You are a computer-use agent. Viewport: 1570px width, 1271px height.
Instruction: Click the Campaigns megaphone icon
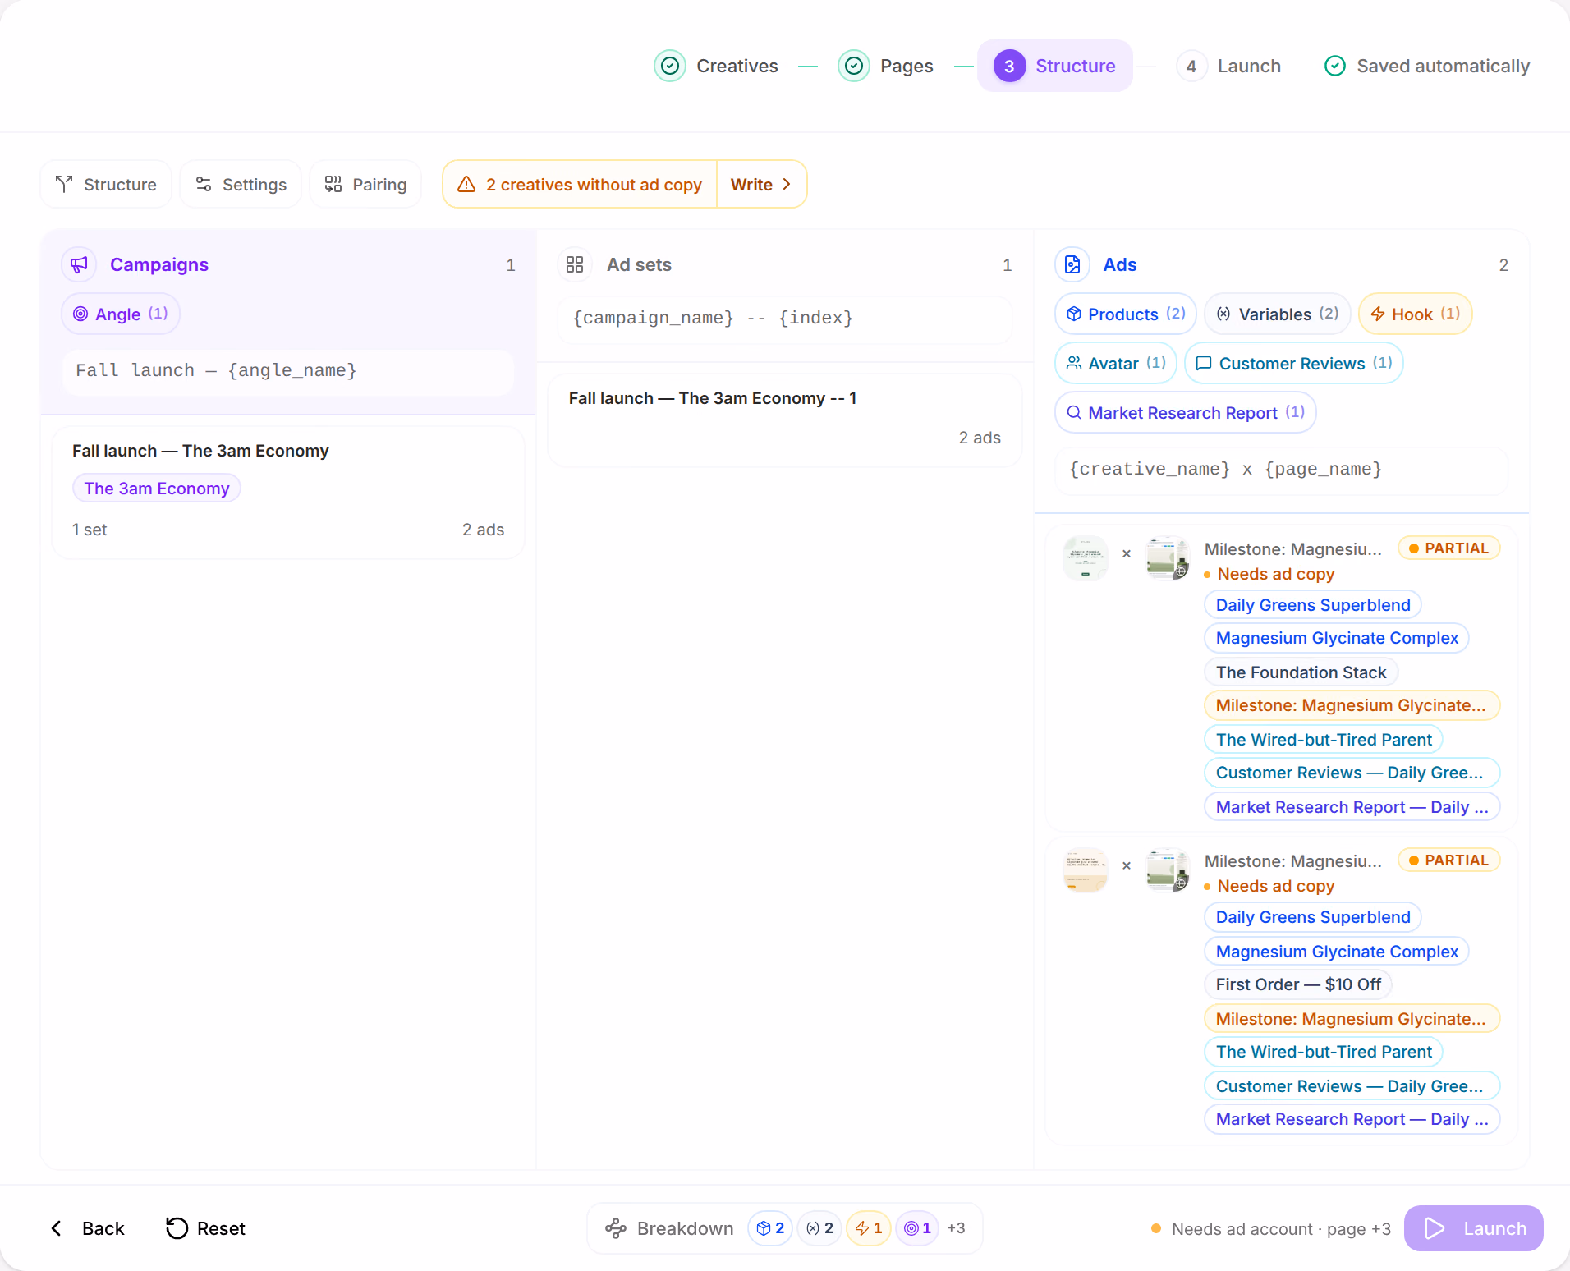[x=79, y=264]
